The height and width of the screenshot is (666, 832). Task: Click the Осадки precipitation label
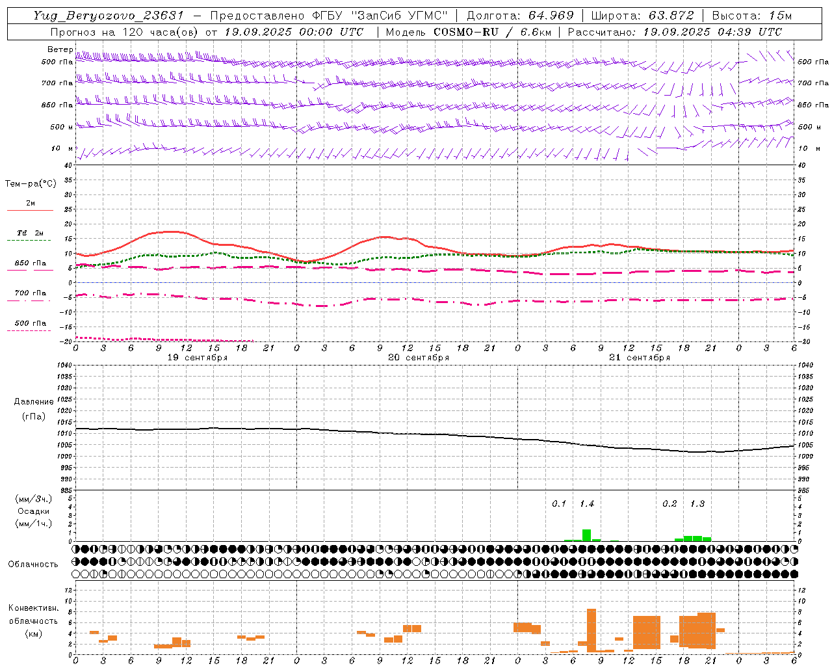34,511
